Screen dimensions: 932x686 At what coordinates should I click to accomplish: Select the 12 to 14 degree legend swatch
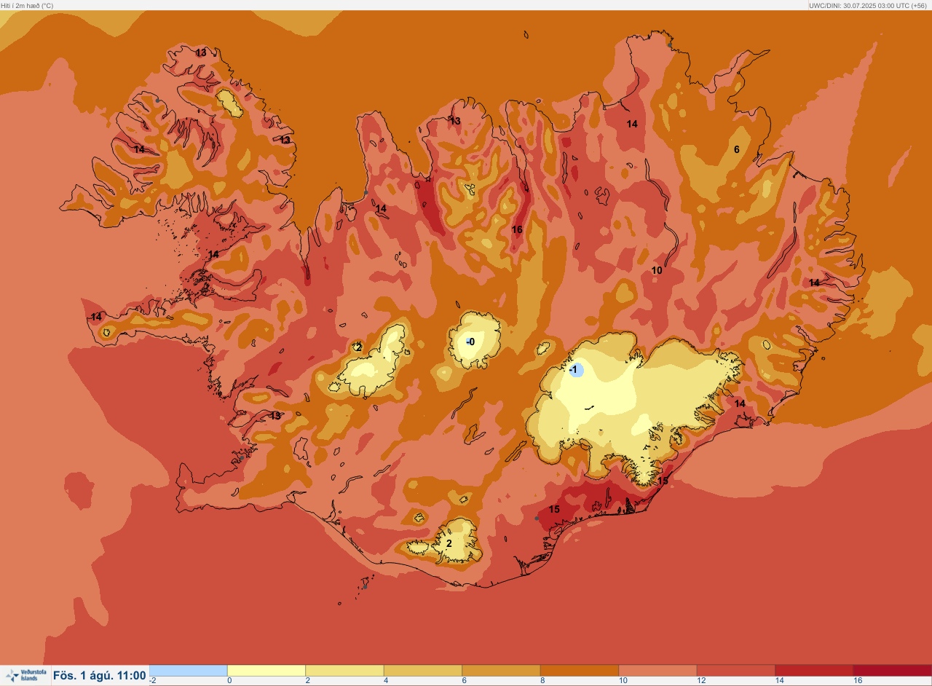click(x=736, y=670)
